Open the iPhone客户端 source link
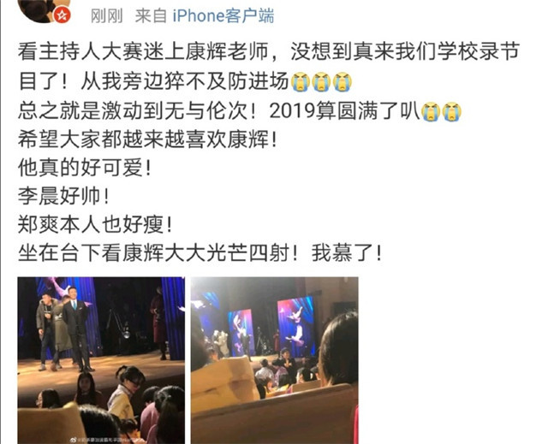The height and width of the screenshot is (444, 548). point(223,16)
